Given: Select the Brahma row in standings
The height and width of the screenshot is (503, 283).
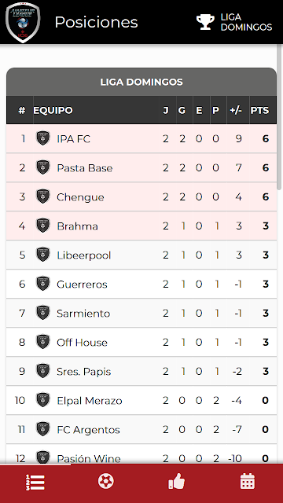Looking at the screenshot, I should pos(141,226).
